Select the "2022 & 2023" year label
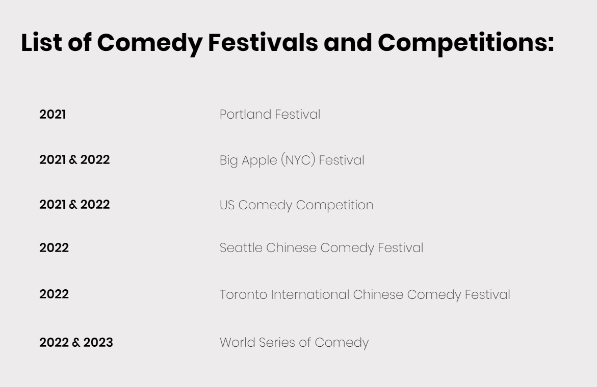The width and height of the screenshot is (597, 387). [x=76, y=343]
